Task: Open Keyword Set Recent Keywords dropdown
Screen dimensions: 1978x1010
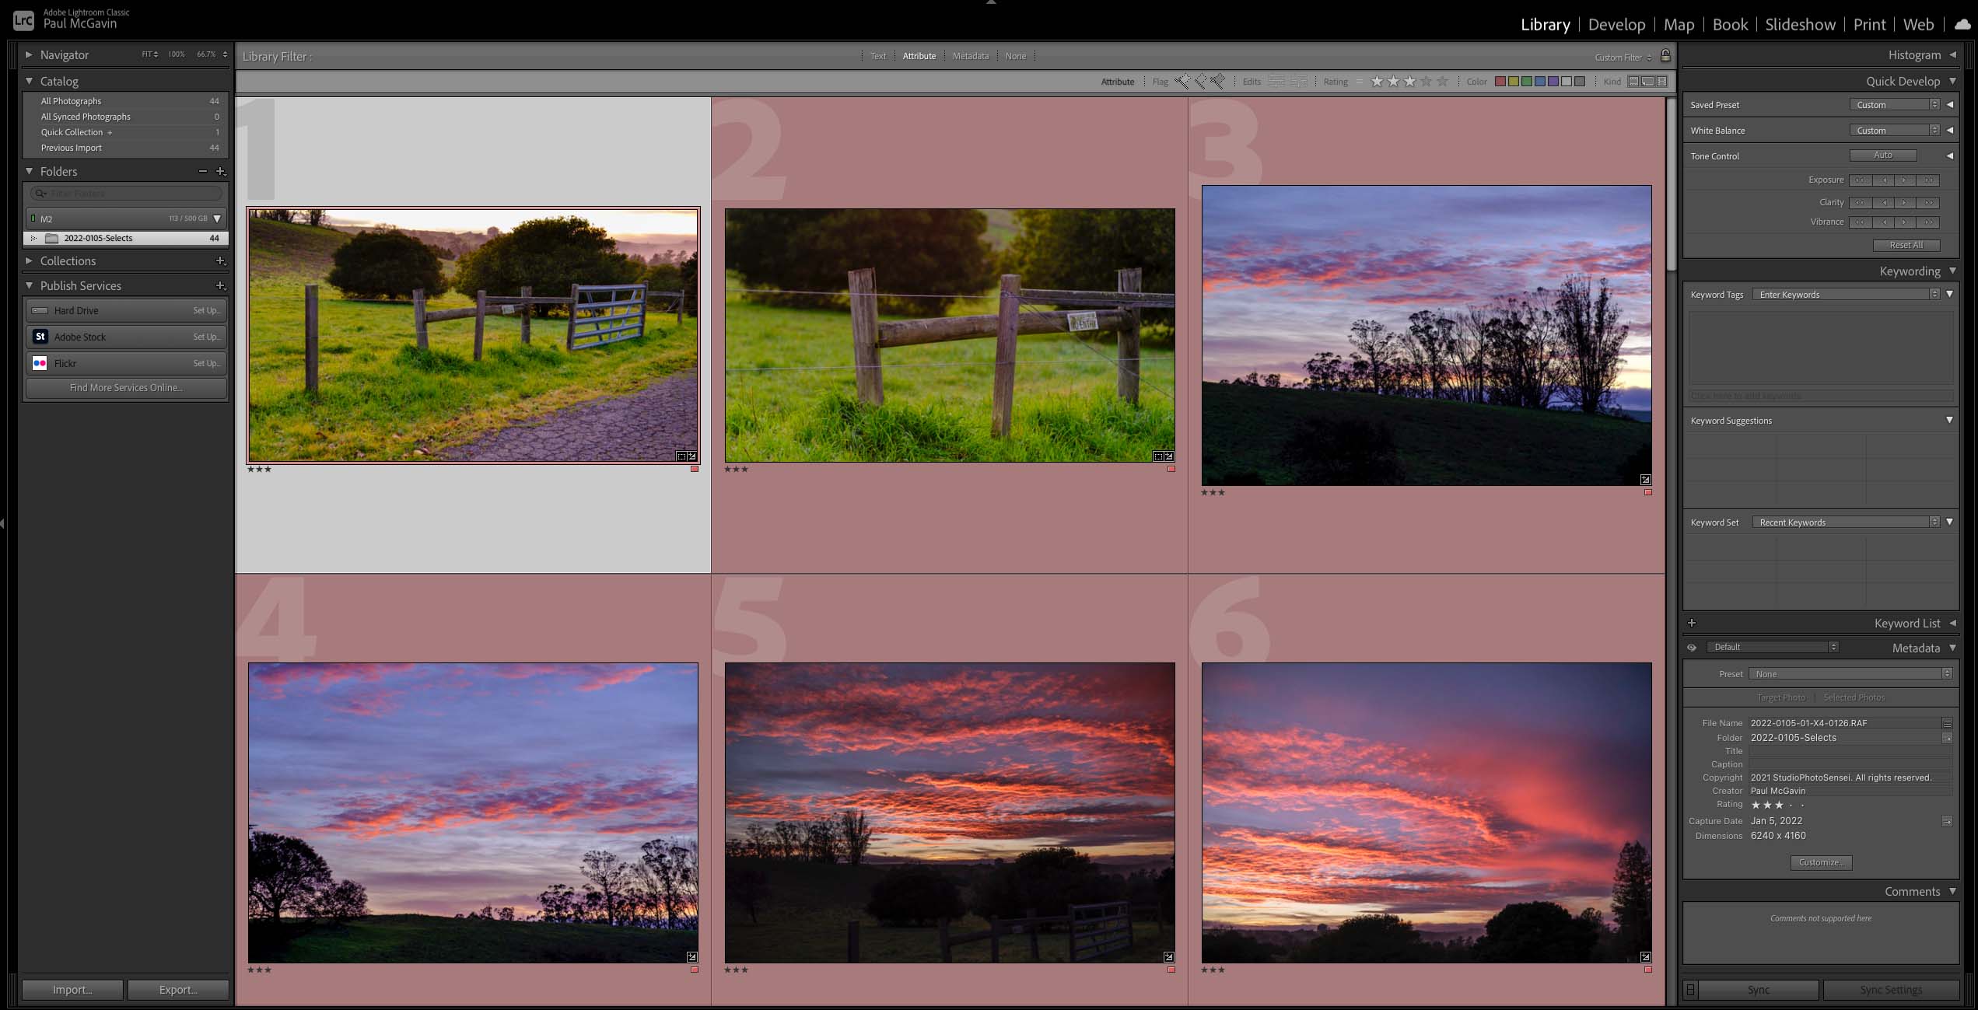Action: click(1846, 522)
